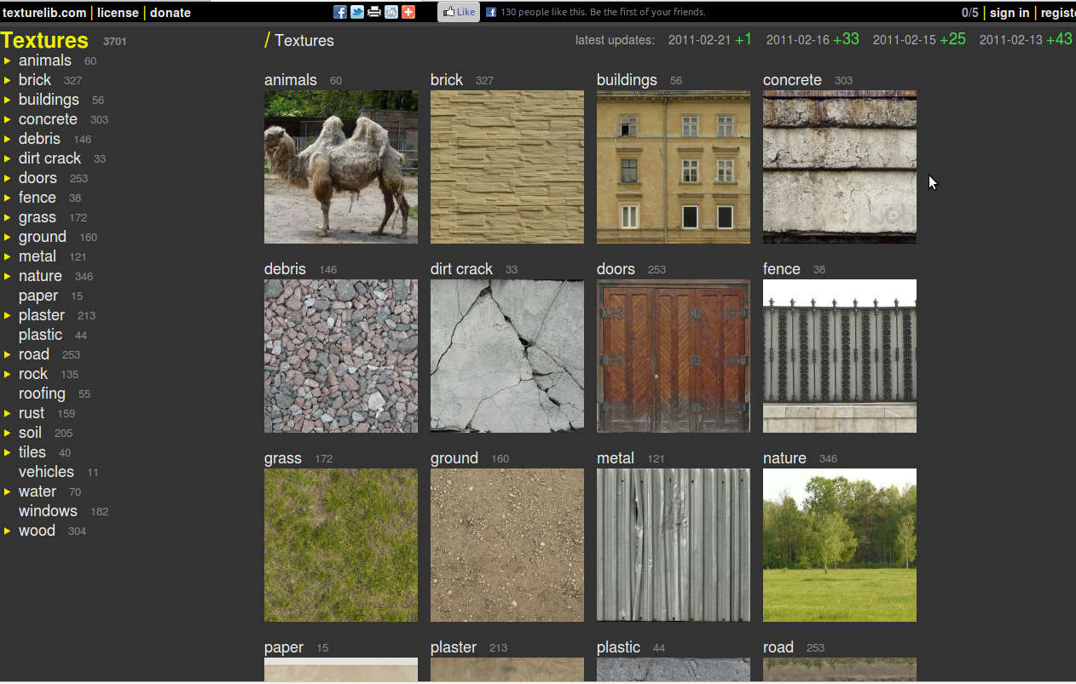Click the Textures breadcrumb at the page top
This screenshot has height=684, width=1076.
point(304,40)
